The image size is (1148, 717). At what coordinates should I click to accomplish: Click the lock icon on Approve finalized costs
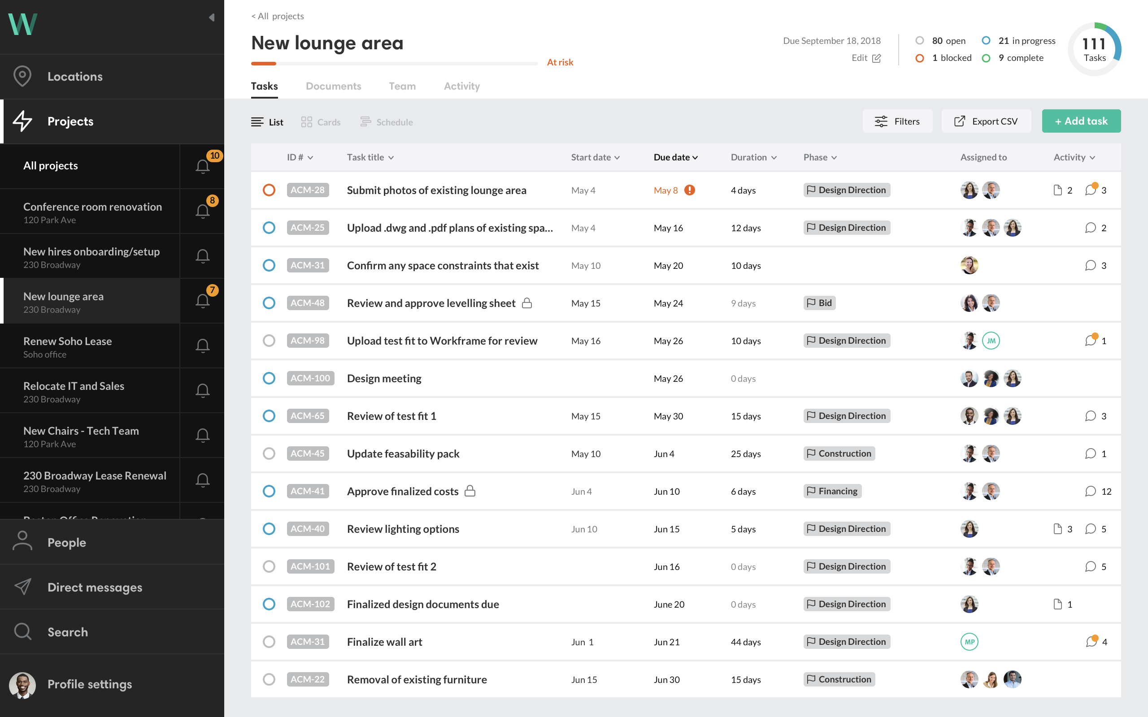(x=470, y=491)
